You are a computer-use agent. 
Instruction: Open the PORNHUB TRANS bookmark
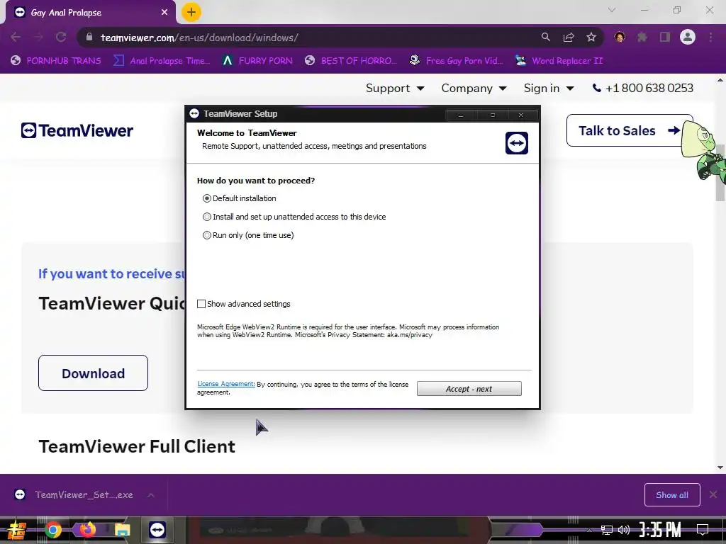pos(55,61)
